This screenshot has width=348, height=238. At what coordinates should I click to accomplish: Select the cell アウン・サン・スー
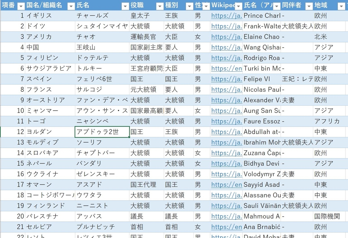tap(102, 111)
